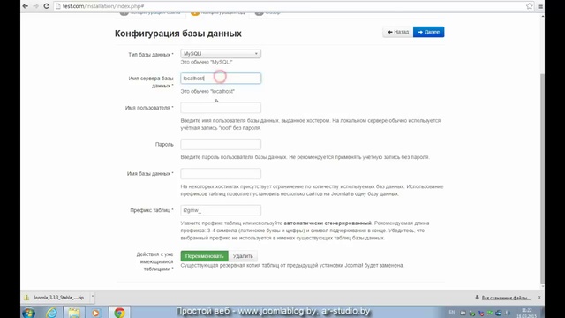
Task: Click the Все скачанные файлы link
Action: point(506,298)
